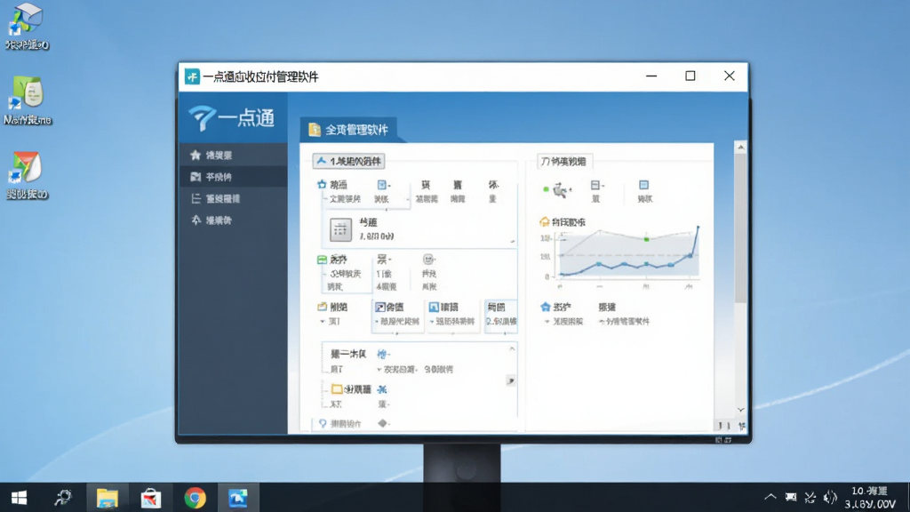The height and width of the screenshot is (512, 910).
Task: Click the scrollbar down arrow in the app window
Action: [x=740, y=410]
